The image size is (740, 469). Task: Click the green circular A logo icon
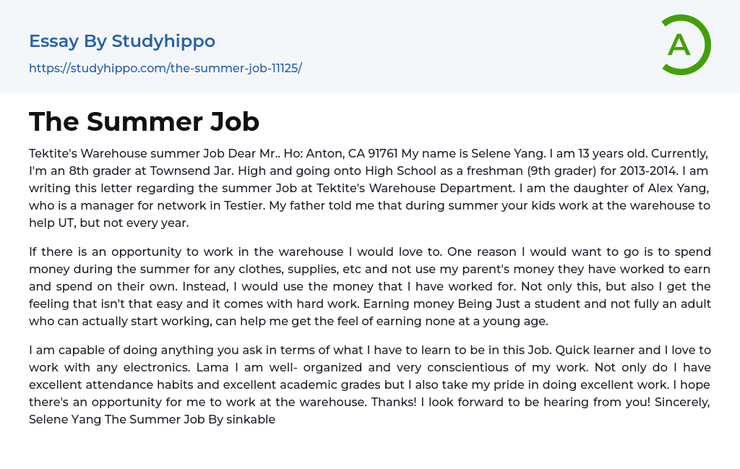[x=686, y=45]
